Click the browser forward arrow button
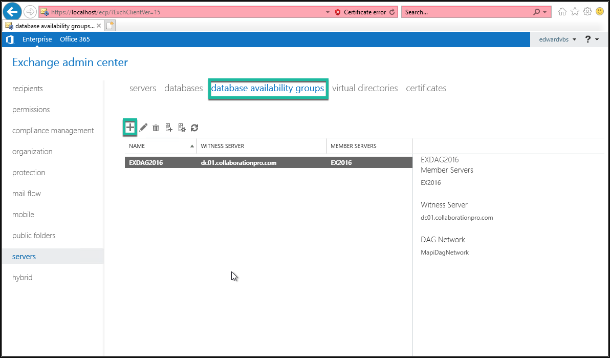 pos(30,12)
